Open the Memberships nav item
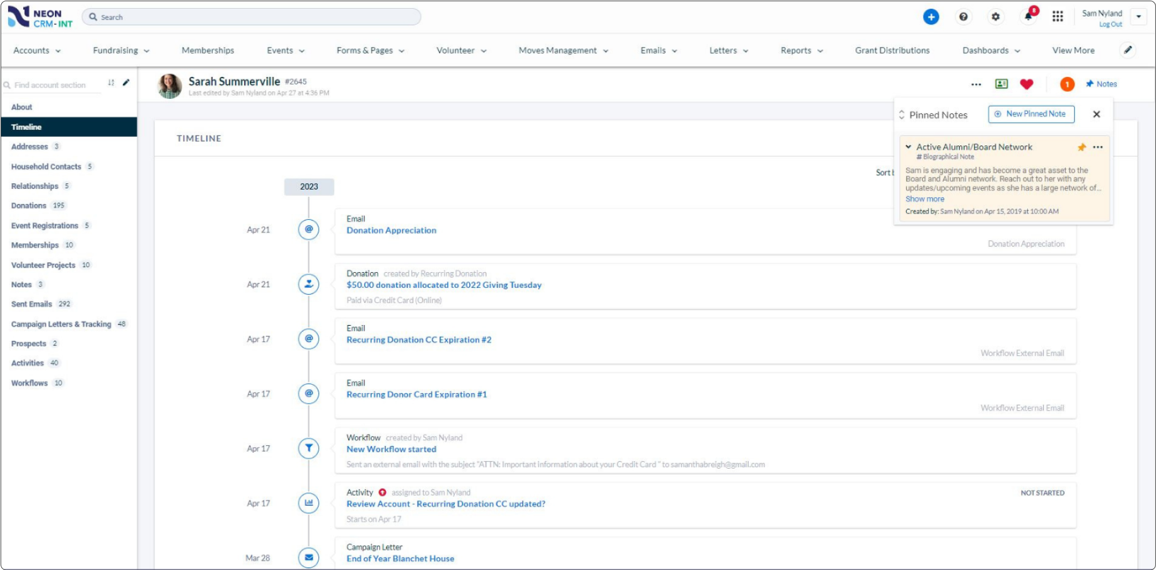The image size is (1156, 570). [207, 50]
